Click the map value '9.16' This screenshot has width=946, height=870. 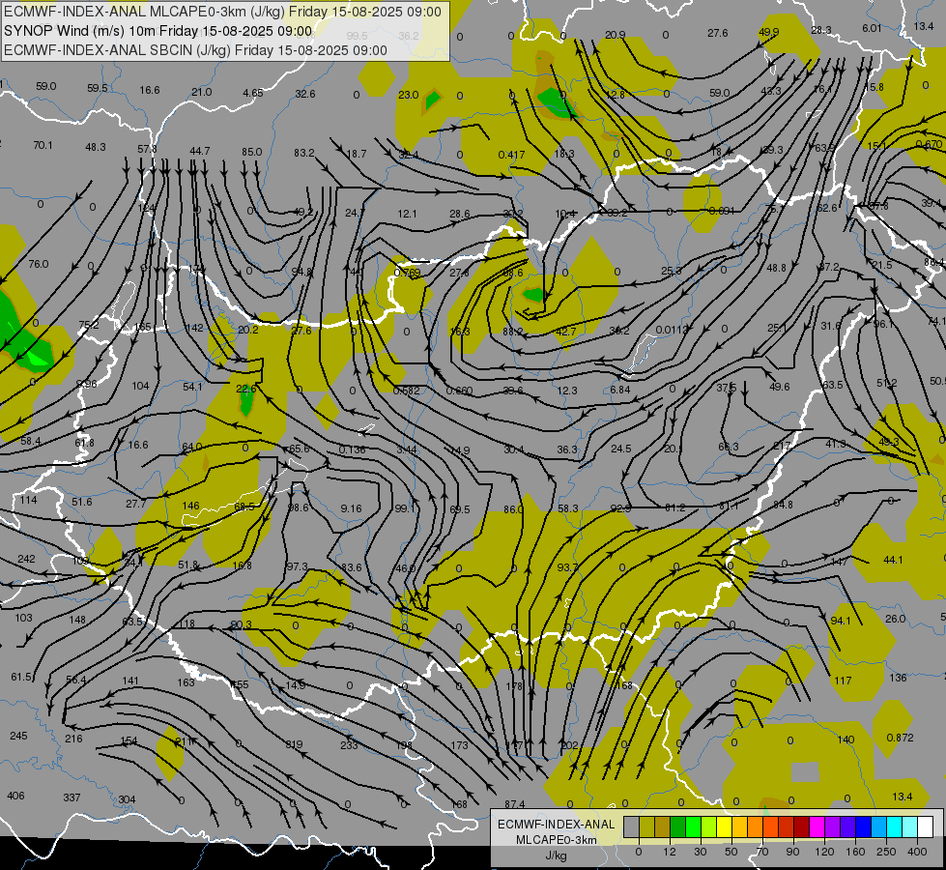[x=351, y=508]
